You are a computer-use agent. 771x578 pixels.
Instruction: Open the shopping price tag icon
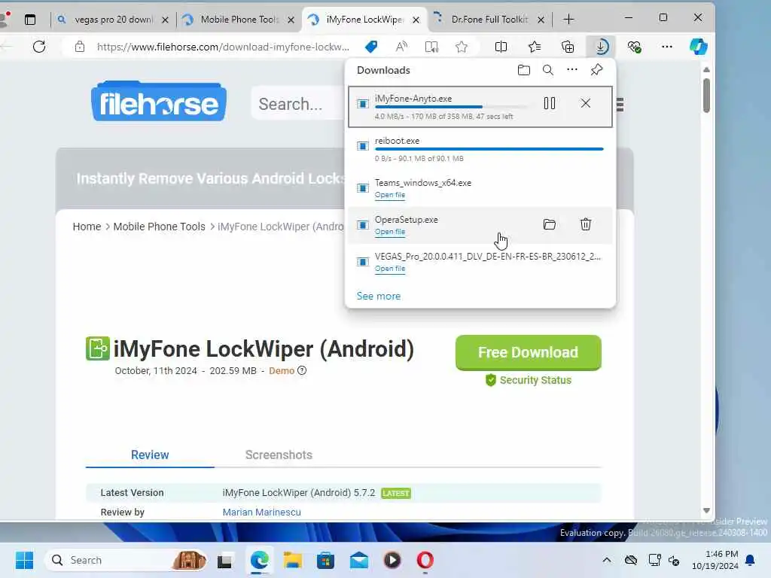click(x=372, y=47)
